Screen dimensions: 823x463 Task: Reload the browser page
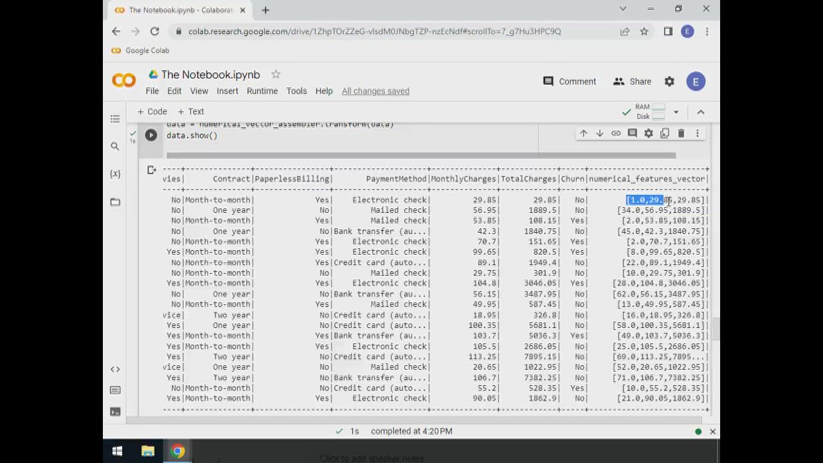point(154,31)
